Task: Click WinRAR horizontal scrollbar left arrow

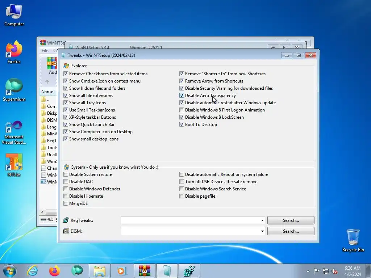Action: coord(42,212)
